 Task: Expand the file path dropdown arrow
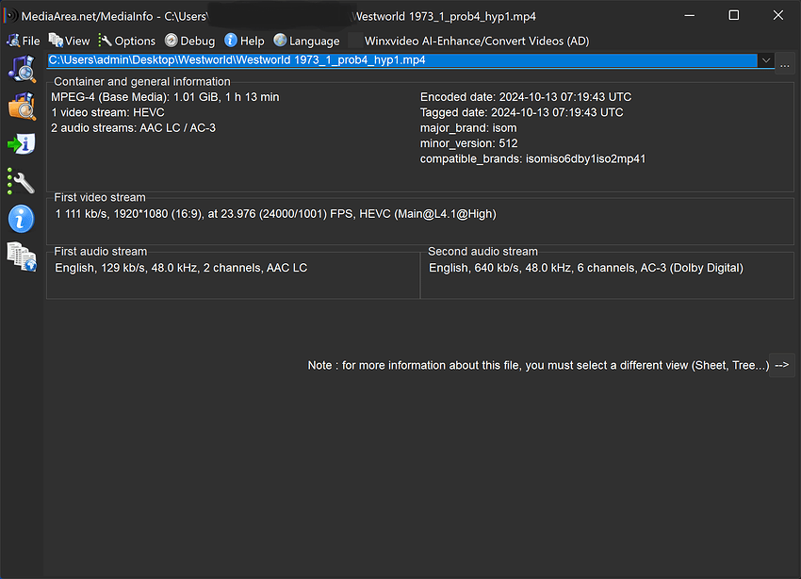(x=766, y=60)
